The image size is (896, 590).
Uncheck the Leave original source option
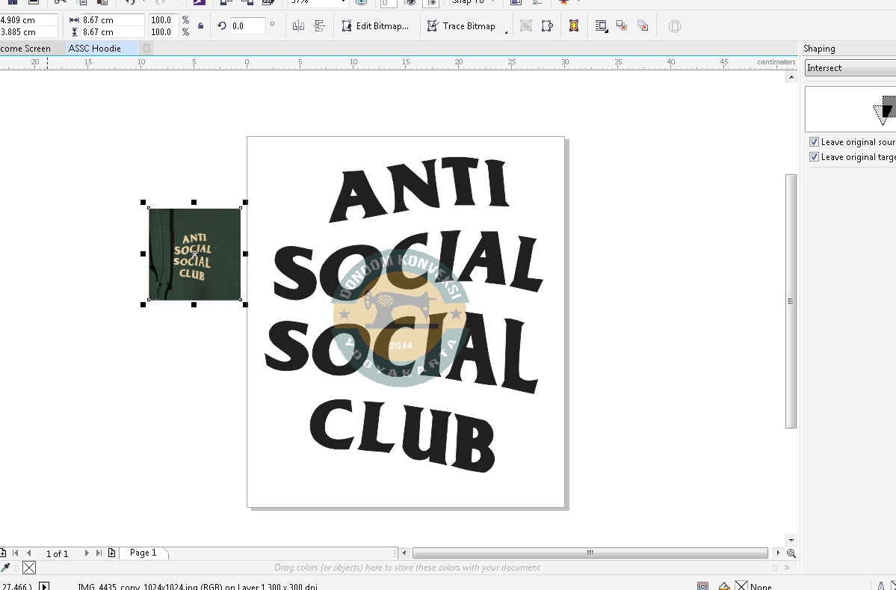click(x=814, y=141)
